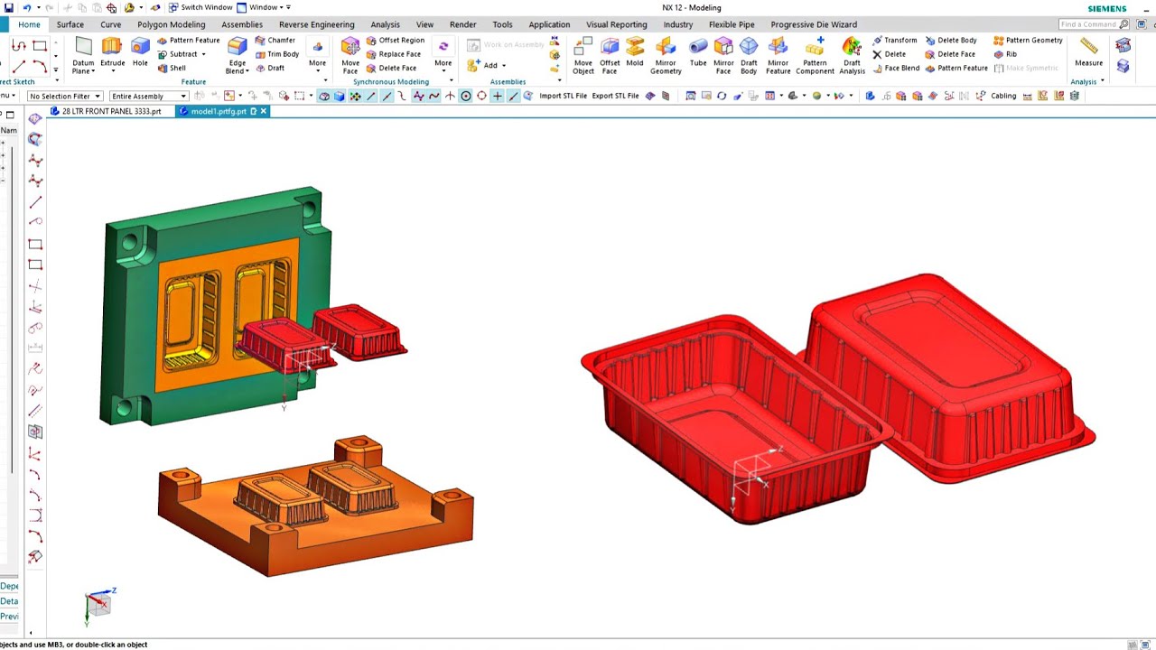Select the Transform command

[894, 40]
